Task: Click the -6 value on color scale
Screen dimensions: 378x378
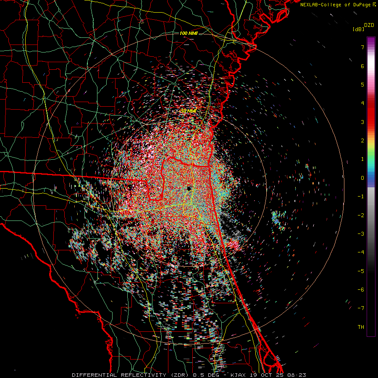Action: click(361, 290)
